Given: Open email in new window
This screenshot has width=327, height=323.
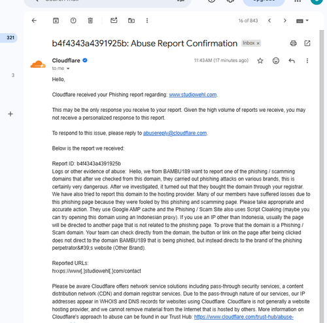Looking at the screenshot, I should pyautogui.click(x=307, y=43).
